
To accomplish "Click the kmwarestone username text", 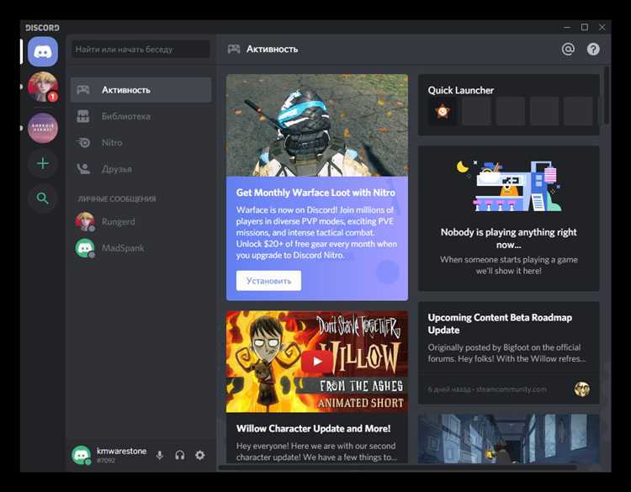I will (x=121, y=451).
